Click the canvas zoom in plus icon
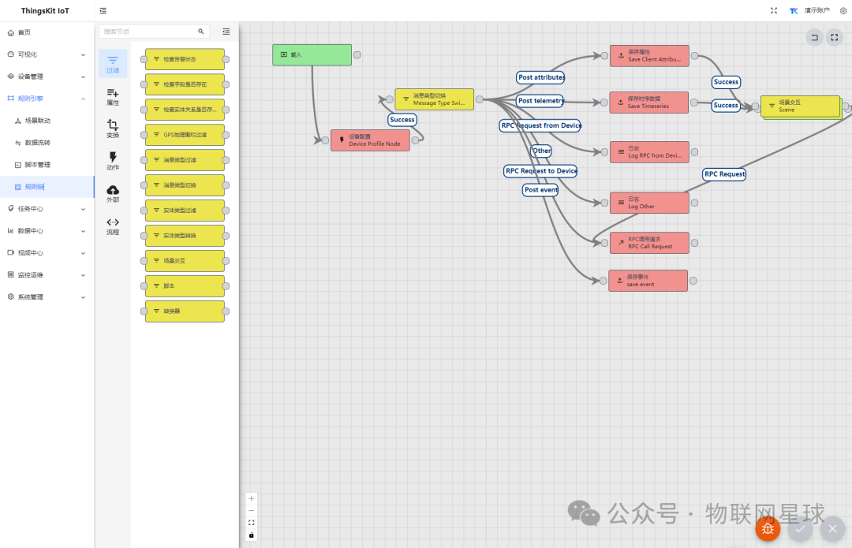 pos(252,498)
